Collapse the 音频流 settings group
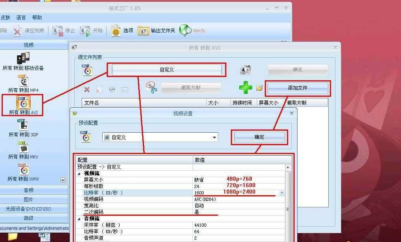401x242 pixels. click(x=79, y=219)
